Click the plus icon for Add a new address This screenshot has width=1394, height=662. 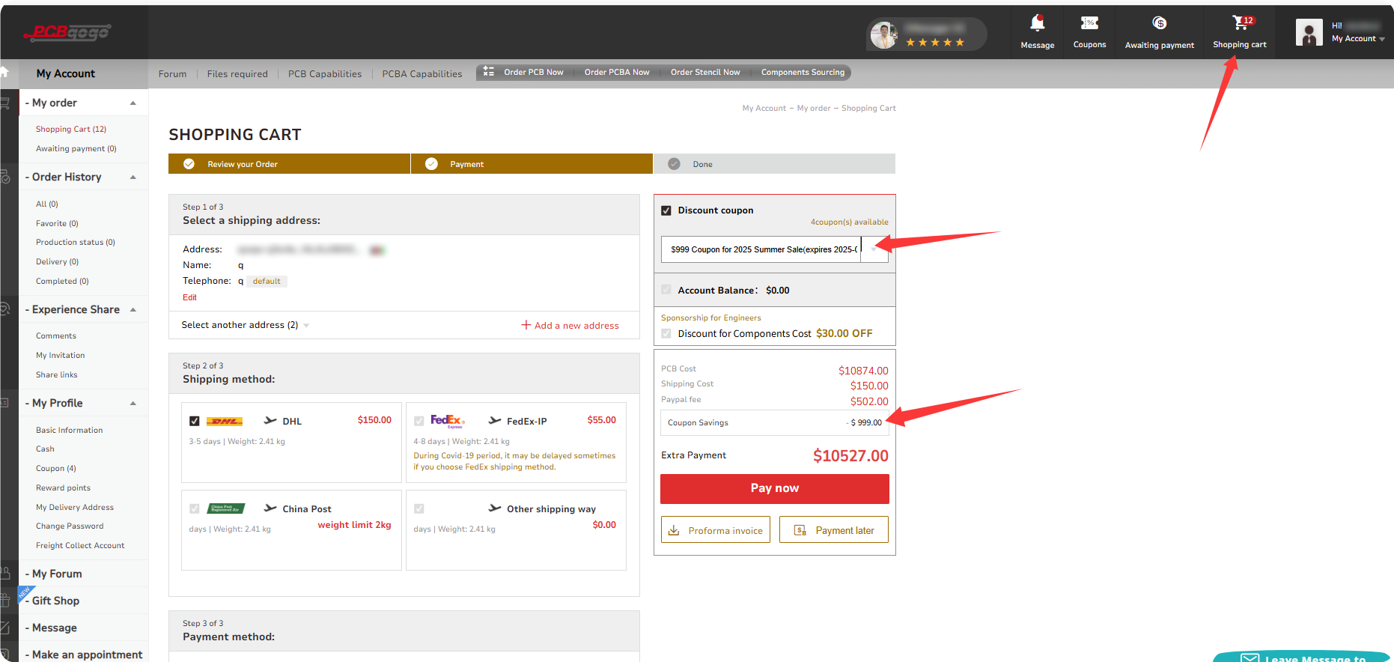(526, 325)
